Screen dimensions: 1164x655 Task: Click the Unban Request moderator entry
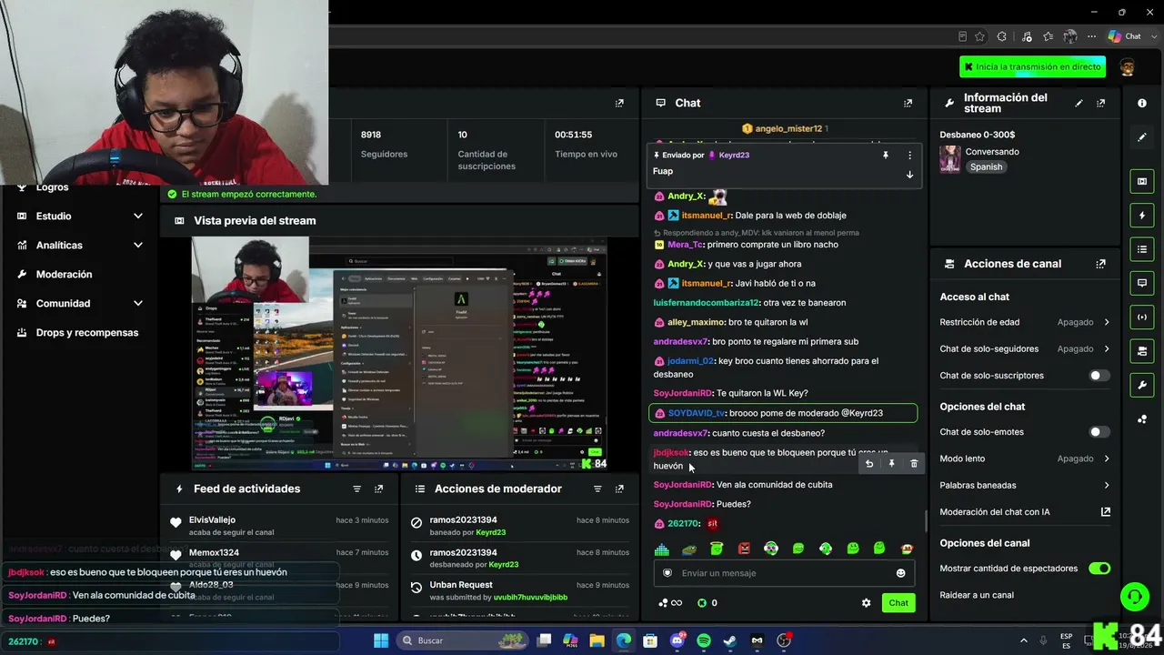point(519,590)
